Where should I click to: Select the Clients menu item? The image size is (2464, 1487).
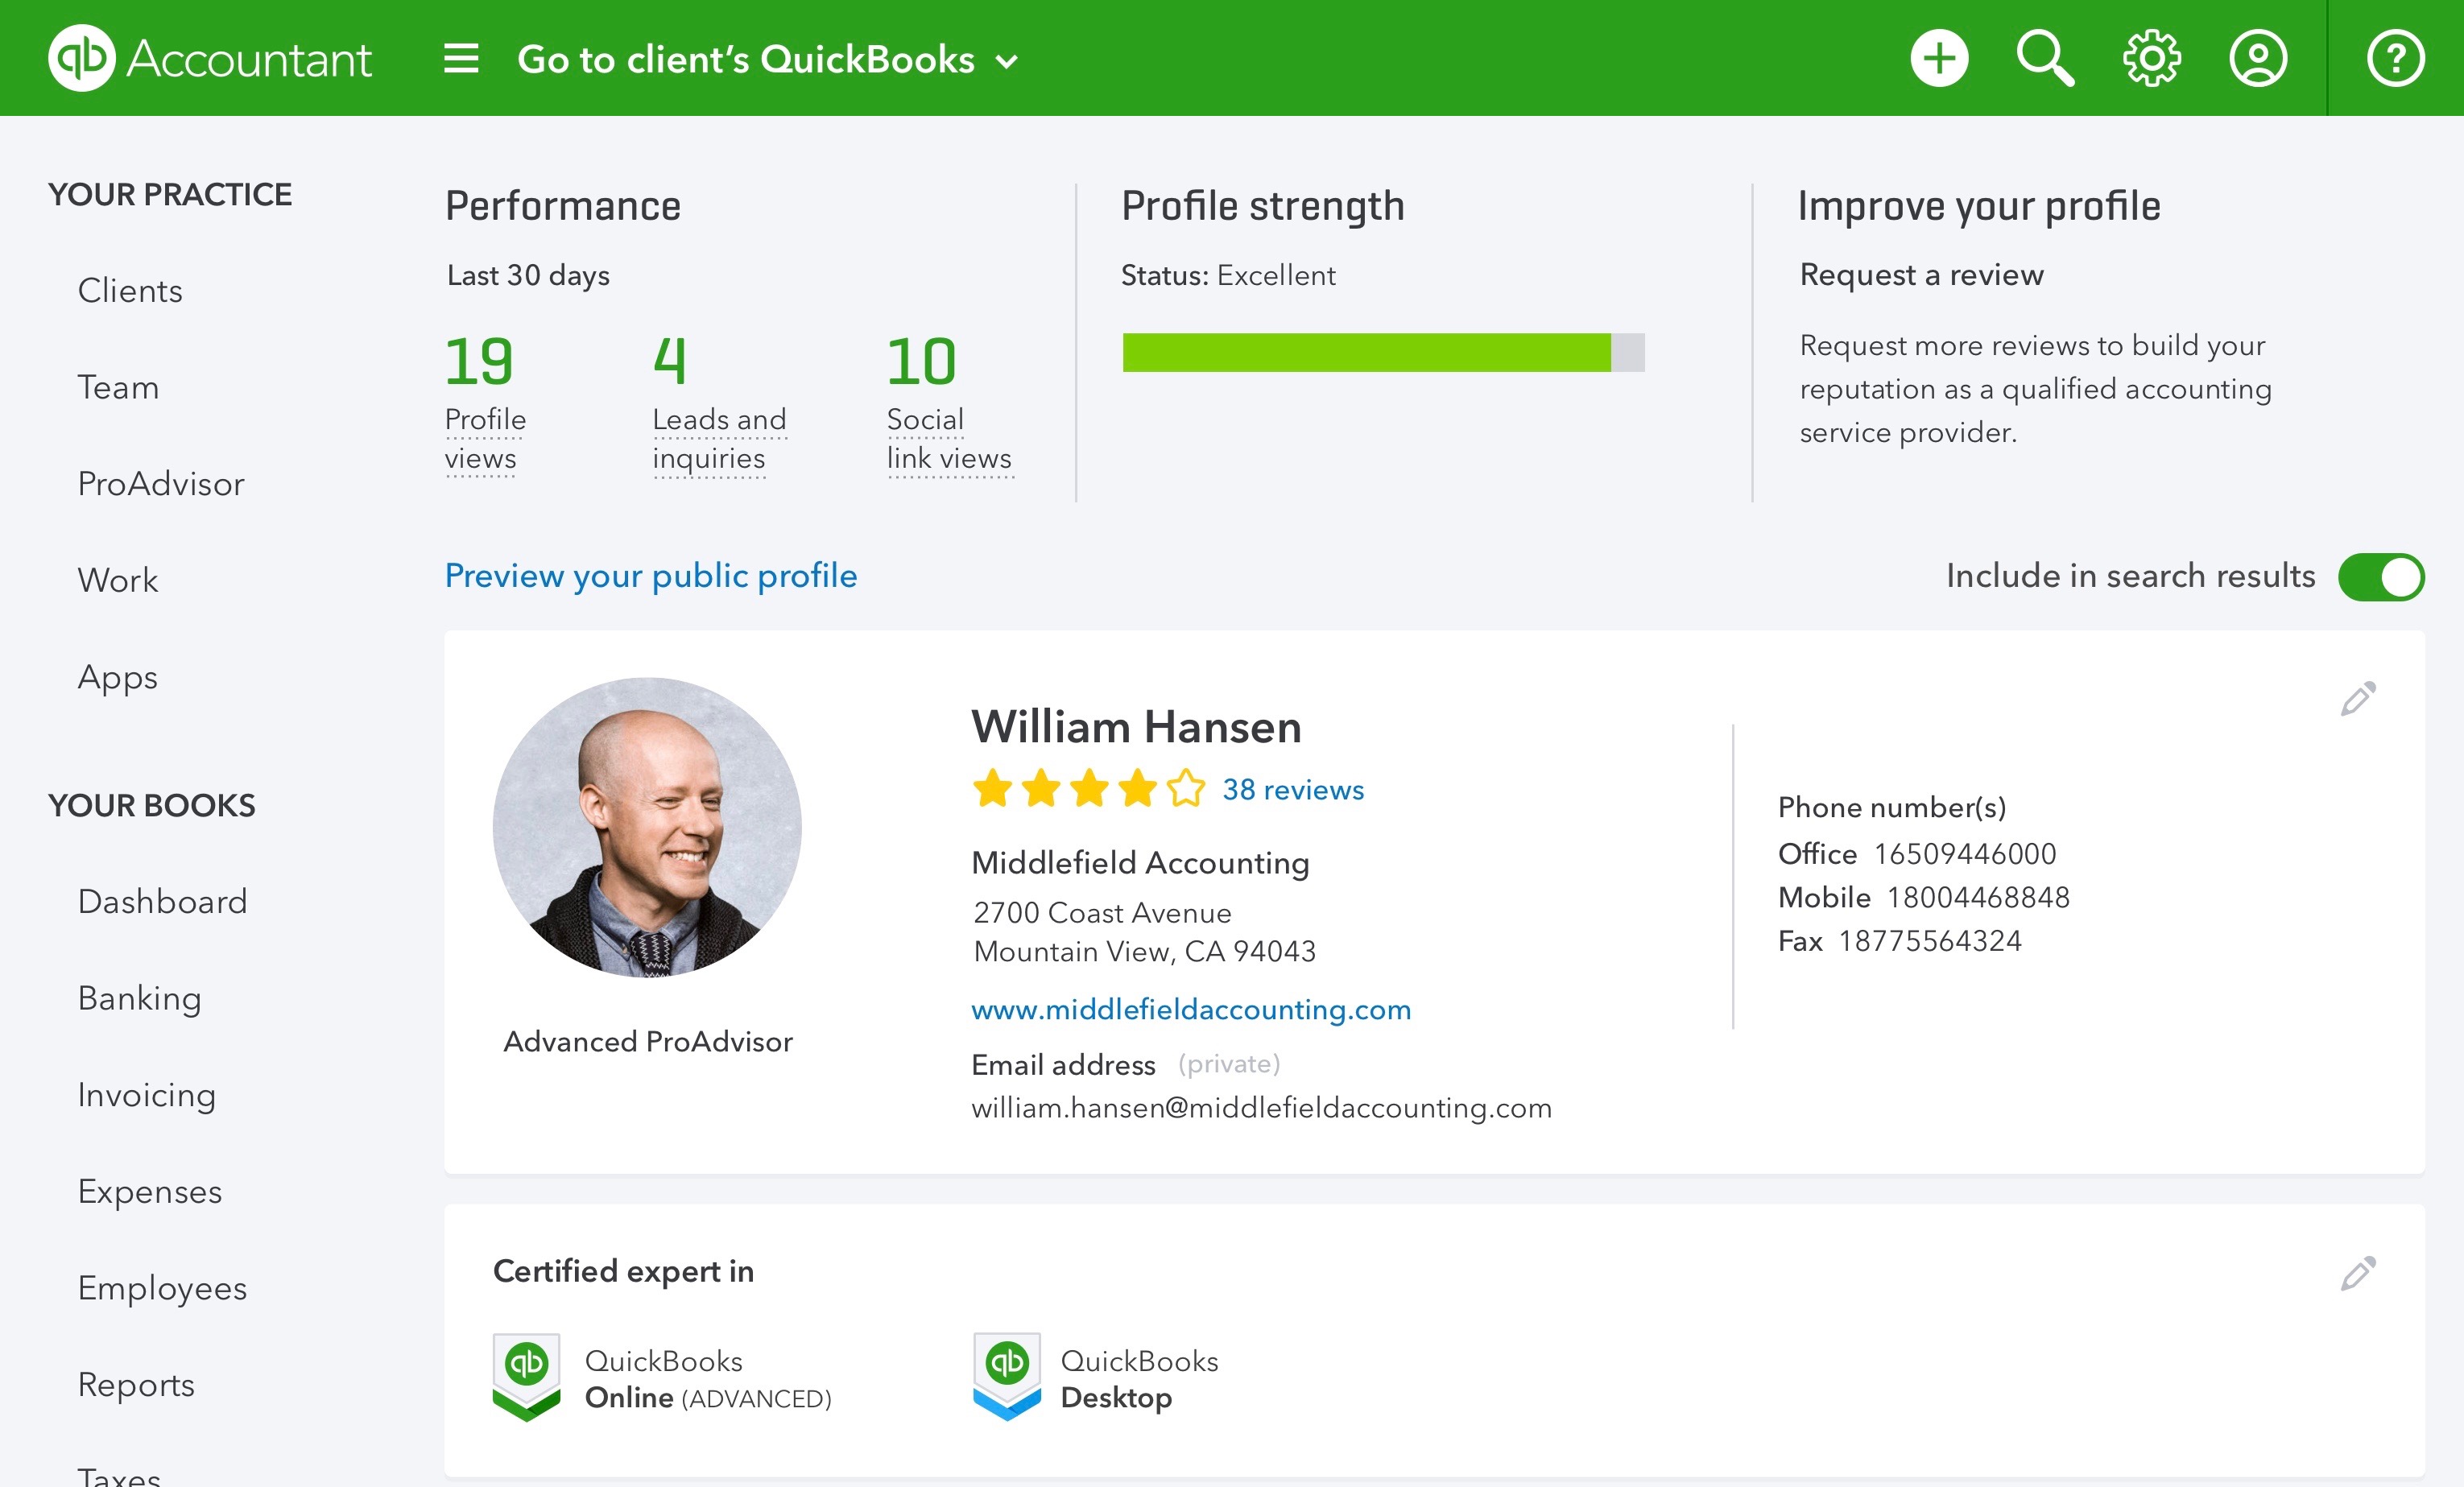tap(130, 291)
